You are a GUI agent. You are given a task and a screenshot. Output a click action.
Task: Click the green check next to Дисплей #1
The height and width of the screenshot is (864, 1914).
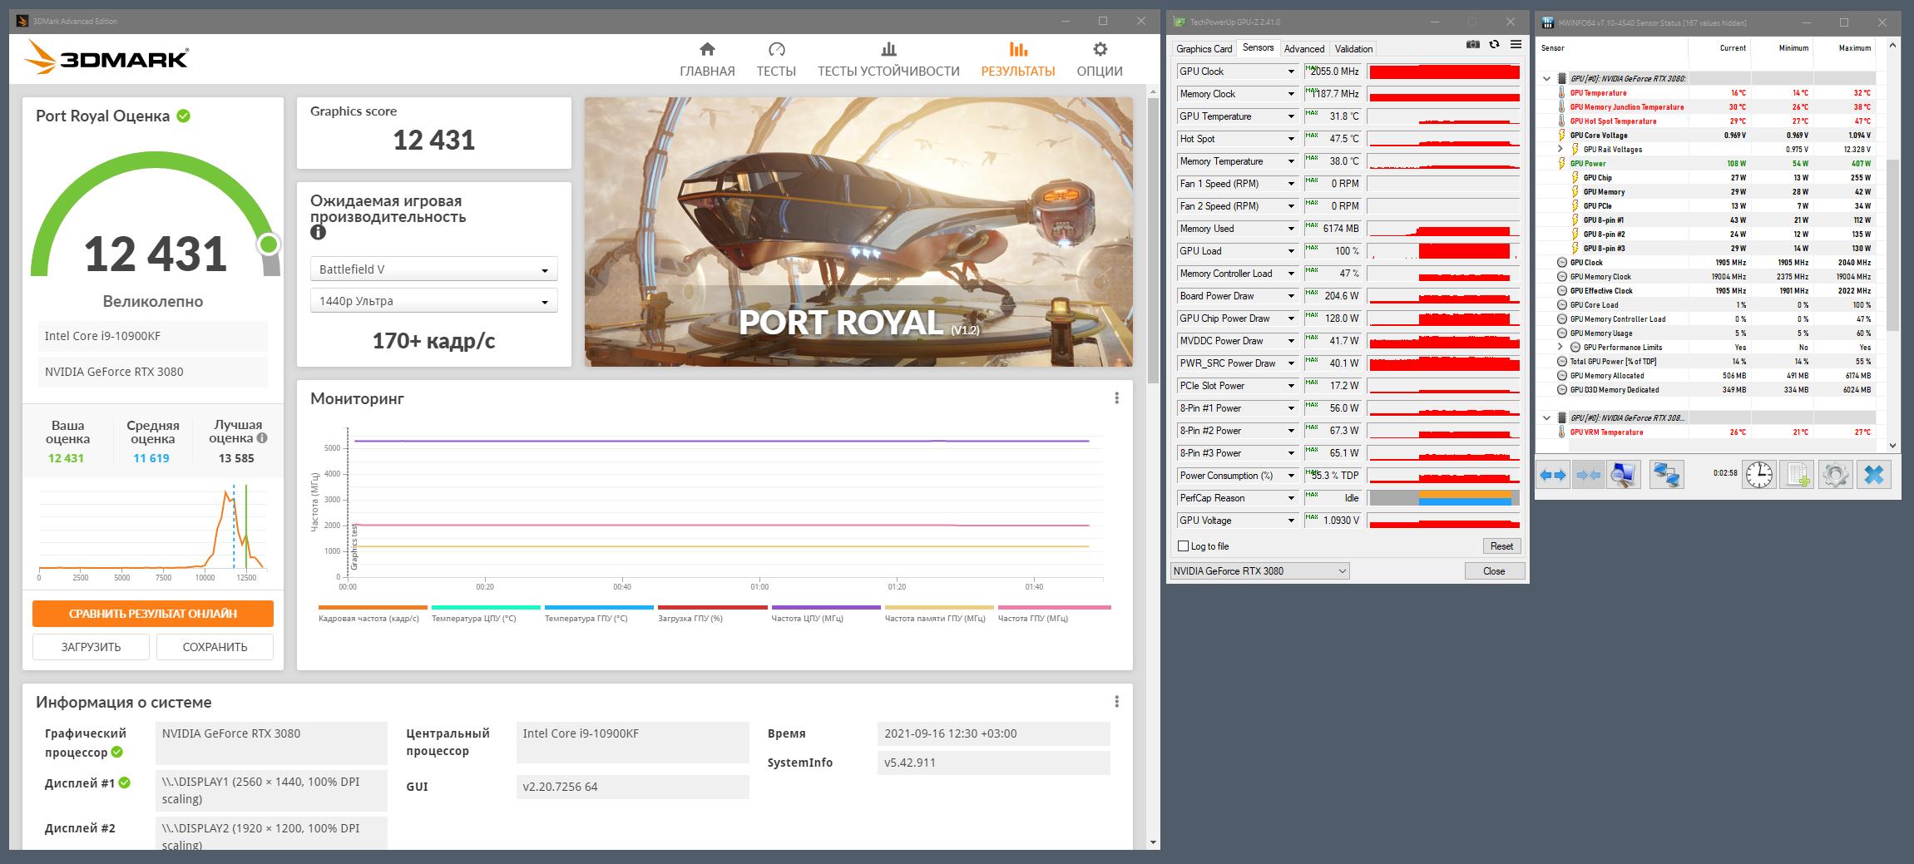point(125,783)
